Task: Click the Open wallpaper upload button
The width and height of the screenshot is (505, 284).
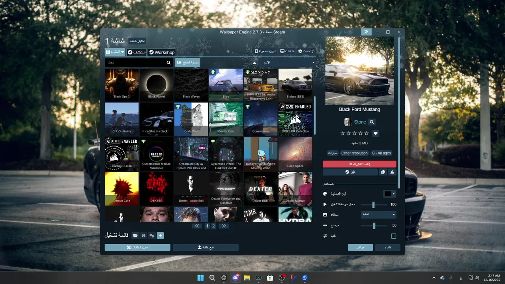Action: 206,247
